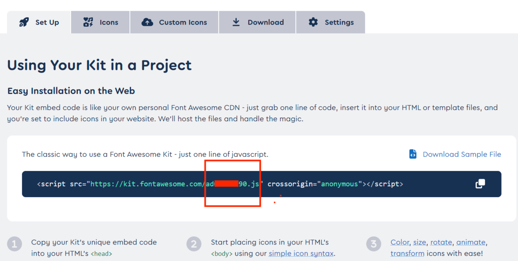Click the Download Sample File link

(x=462, y=154)
